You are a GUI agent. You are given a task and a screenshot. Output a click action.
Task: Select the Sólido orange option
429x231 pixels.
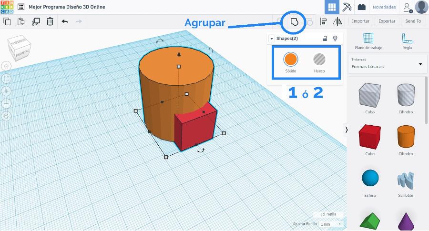tap(291, 60)
